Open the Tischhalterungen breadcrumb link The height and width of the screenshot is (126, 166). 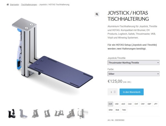tap(29, 4)
